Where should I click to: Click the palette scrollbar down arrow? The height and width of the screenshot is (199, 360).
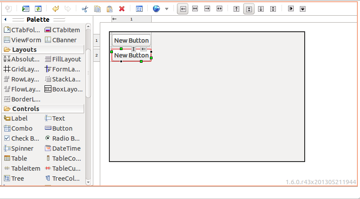point(88,182)
